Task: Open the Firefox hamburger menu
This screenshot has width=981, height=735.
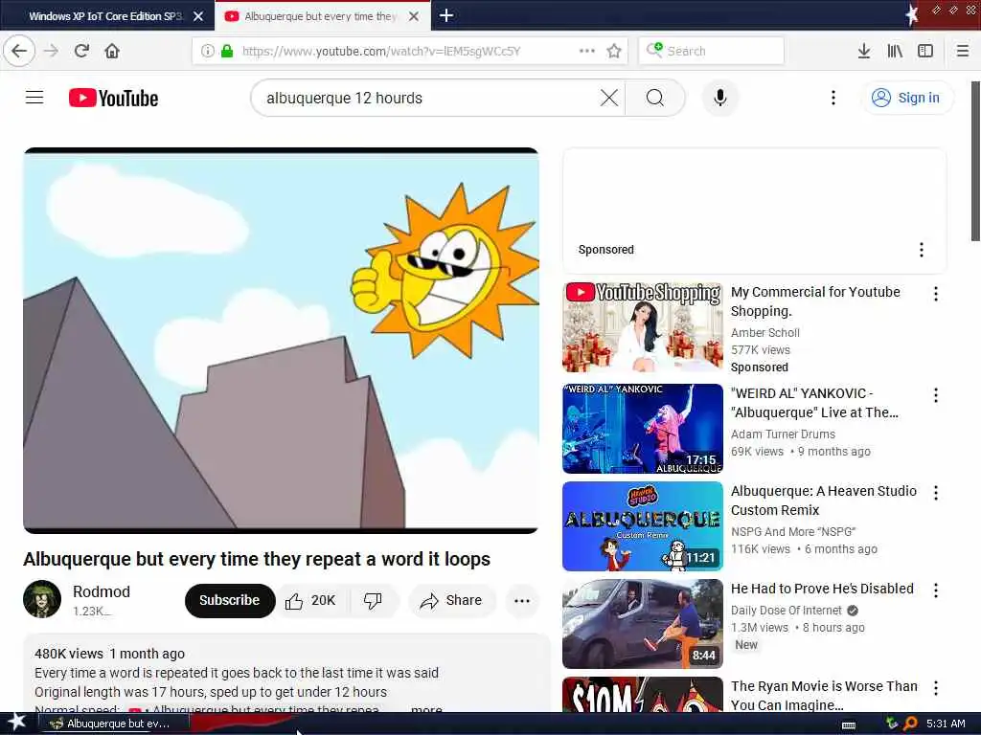Action: [963, 51]
